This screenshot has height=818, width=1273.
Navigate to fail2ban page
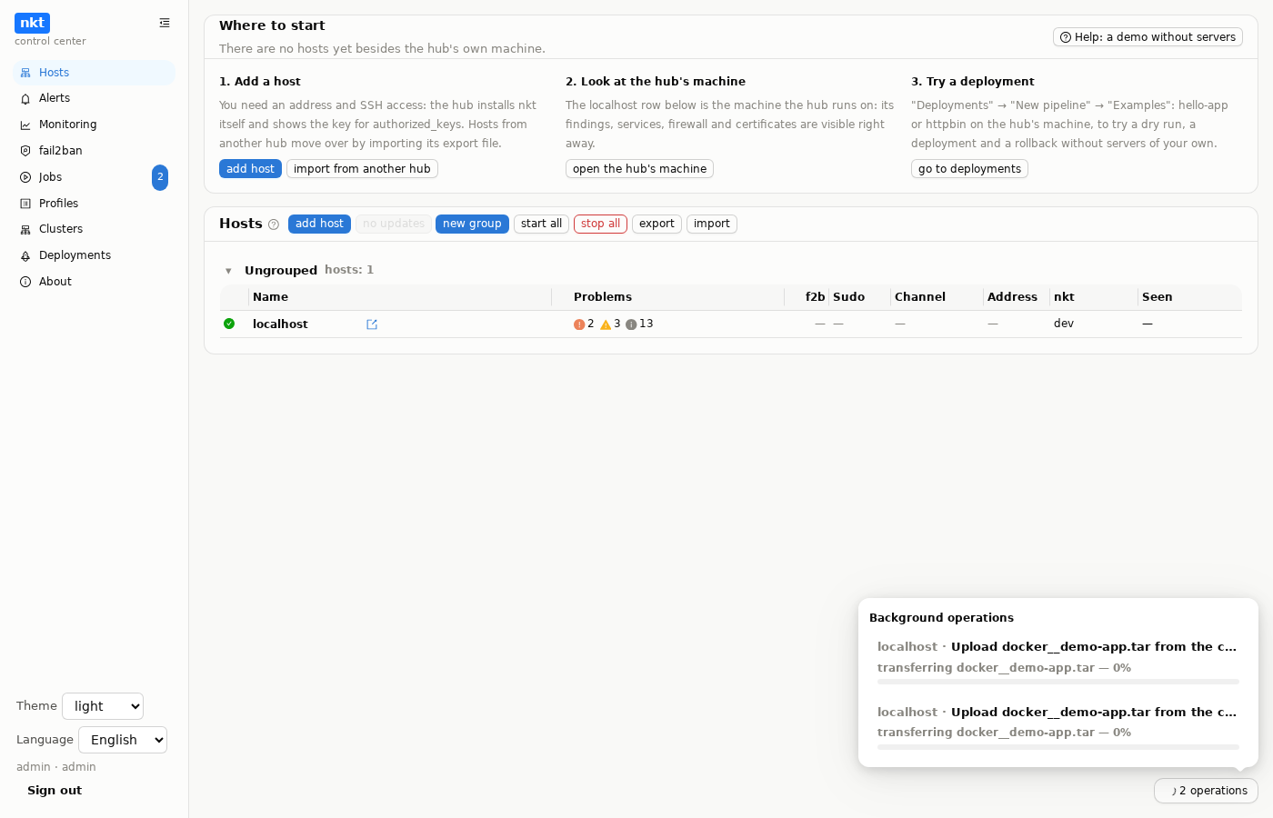click(x=94, y=151)
